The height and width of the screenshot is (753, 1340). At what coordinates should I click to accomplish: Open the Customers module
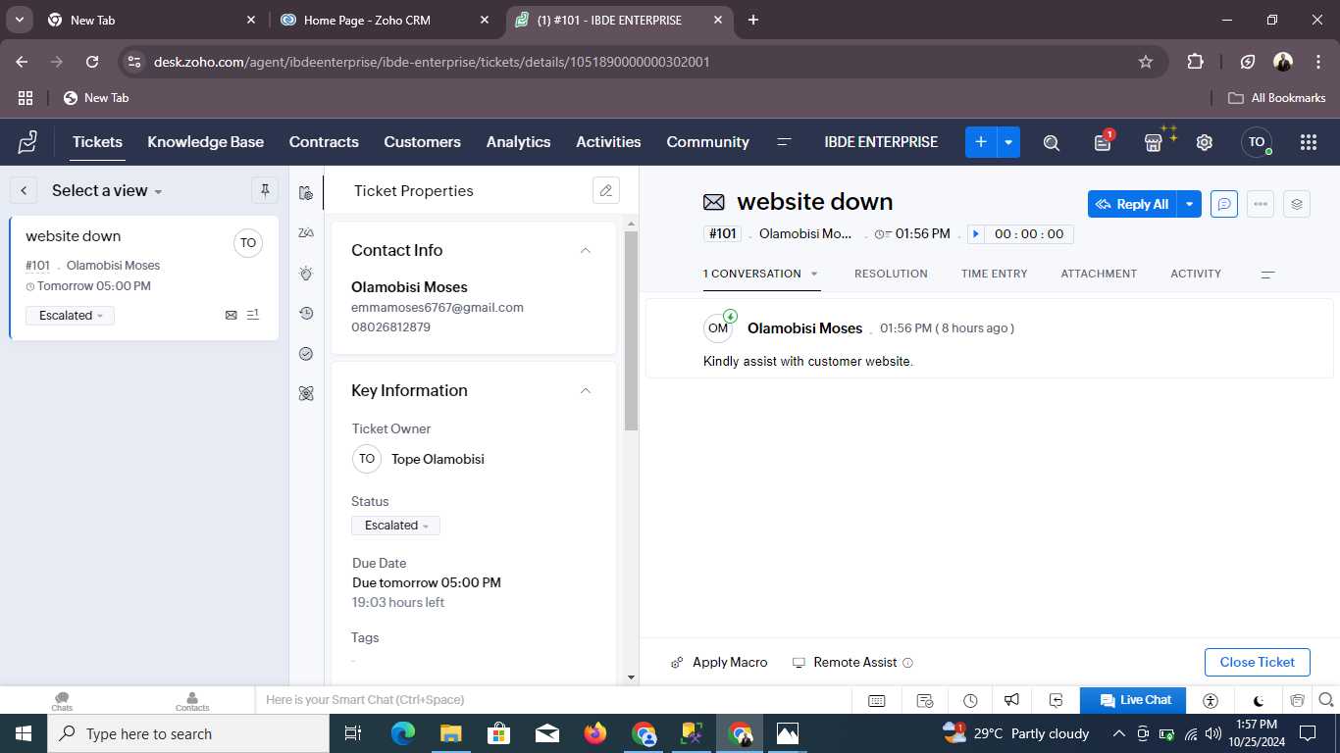pyautogui.click(x=423, y=142)
